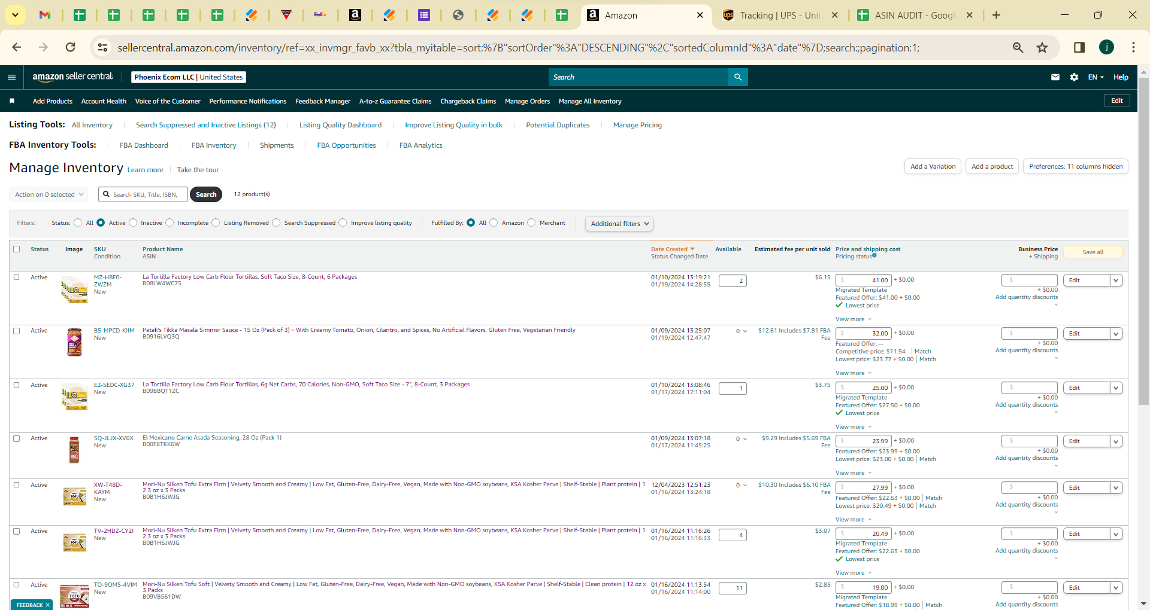Check the box for SKU MZ-HBF0-ZWZM
The image size is (1150, 610).
click(17, 277)
